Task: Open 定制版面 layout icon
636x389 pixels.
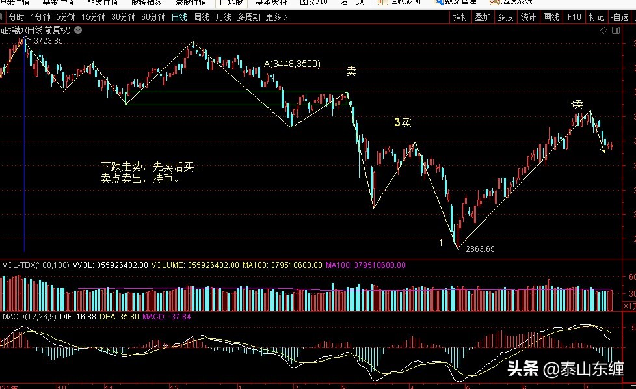Action: [x=382, y=2]
